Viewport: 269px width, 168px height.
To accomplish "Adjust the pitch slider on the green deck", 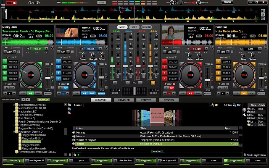I will tap(47, 78).
